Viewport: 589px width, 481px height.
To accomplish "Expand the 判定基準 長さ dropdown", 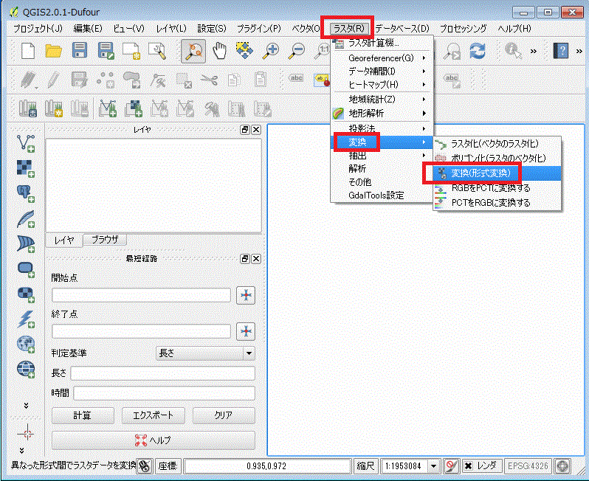I will pyautogui.click(x=249, y=353).
